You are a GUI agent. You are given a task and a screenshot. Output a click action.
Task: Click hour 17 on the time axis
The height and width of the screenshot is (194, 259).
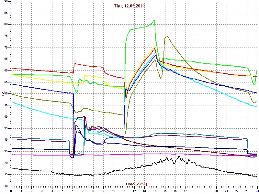(185, 191)
